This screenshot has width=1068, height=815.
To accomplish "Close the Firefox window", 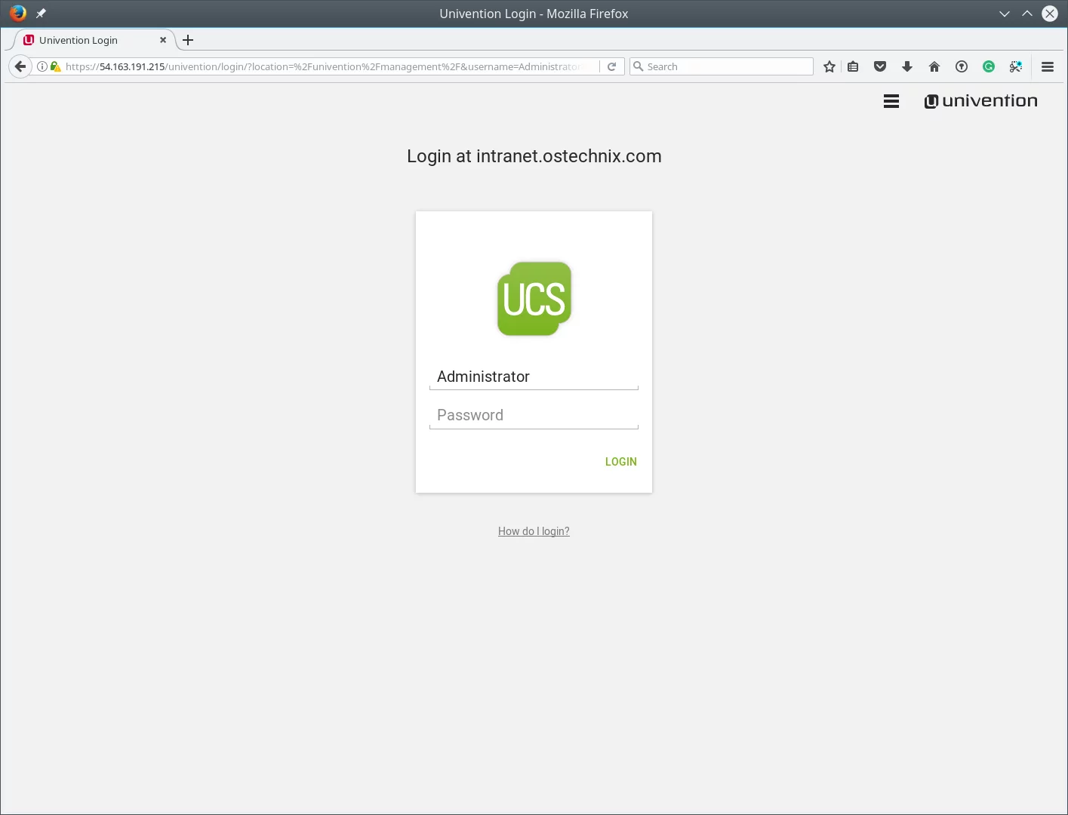I will tap(1050, 14).
